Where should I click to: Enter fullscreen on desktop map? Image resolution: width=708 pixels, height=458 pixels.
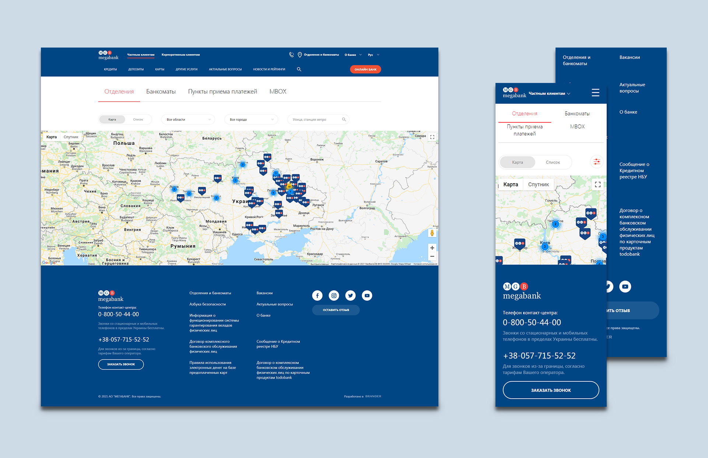[432, 137]
